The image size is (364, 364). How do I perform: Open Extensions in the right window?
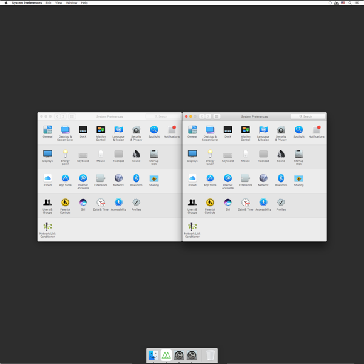pyautogui.click(x=246, y=180)
